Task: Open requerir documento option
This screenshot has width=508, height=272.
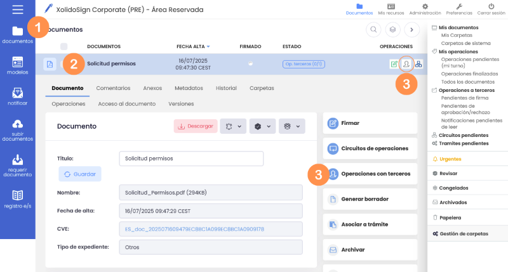Action: click(x=18, y=165)
